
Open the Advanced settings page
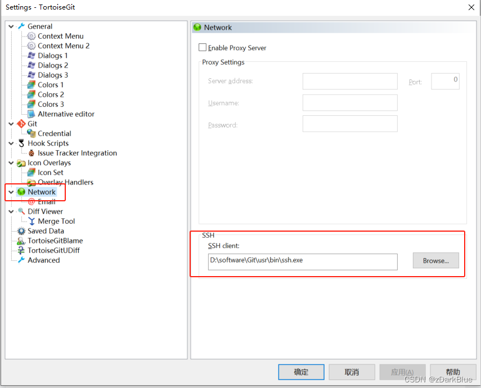pyautogui.click(x=43, y=260)
